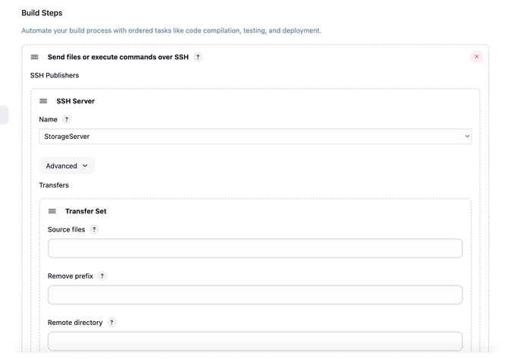
Task: Click the Send files over SSH title
Action: click(117, 57)
